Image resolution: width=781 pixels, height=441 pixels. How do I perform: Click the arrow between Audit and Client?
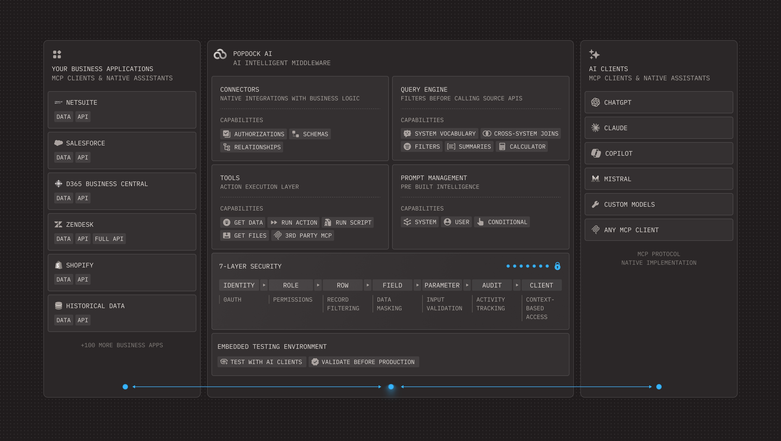click(517, 285)
